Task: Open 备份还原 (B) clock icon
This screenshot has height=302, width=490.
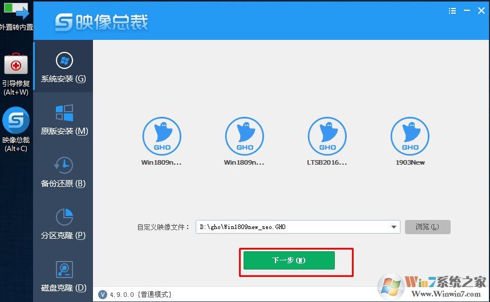Action: [63, 165]
